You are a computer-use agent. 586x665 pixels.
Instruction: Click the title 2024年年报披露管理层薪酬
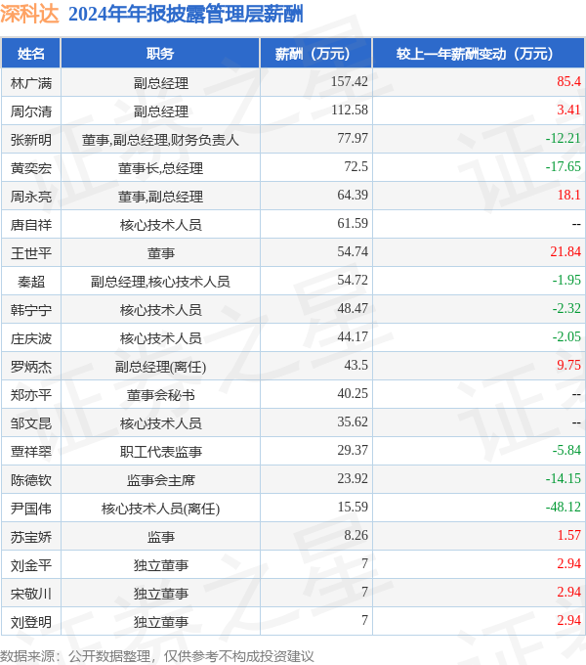(186, 14)
